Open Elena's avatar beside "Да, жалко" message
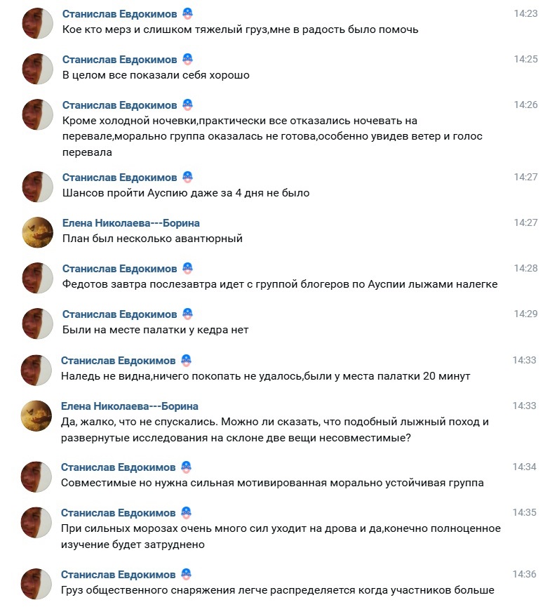The width and height of the screenshot is (557, 614). (36, 415)
